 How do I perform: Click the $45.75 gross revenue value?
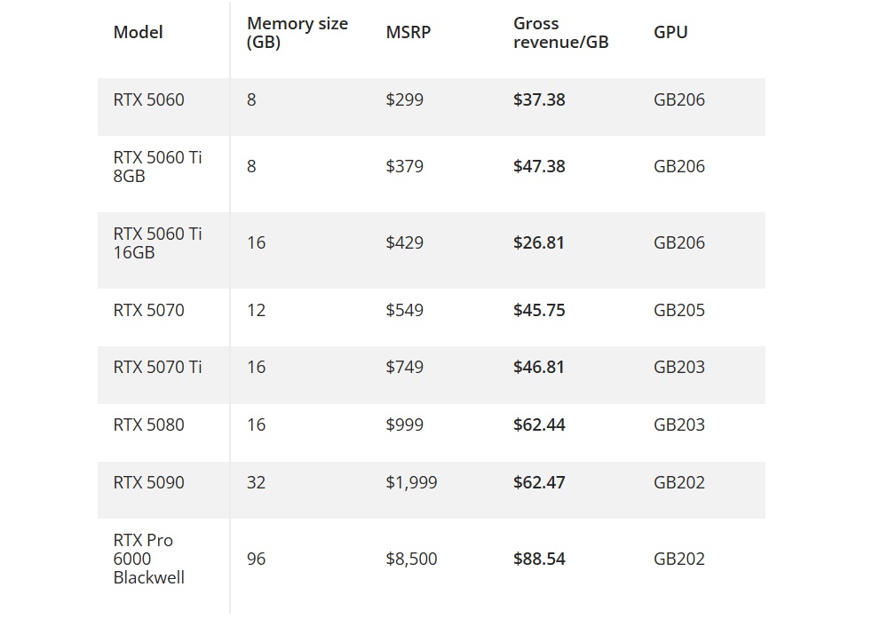(x=539, y=310)
